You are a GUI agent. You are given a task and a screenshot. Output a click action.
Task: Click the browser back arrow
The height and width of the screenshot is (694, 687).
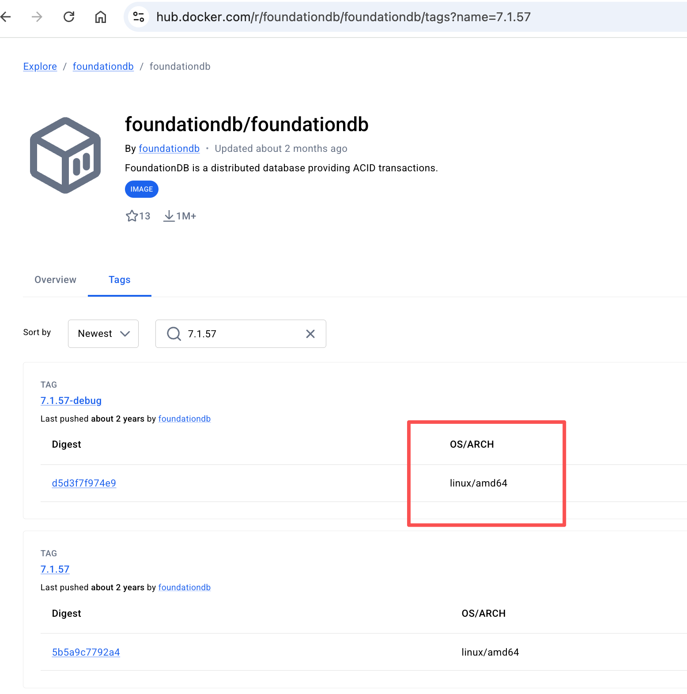[x=6, y=17]
